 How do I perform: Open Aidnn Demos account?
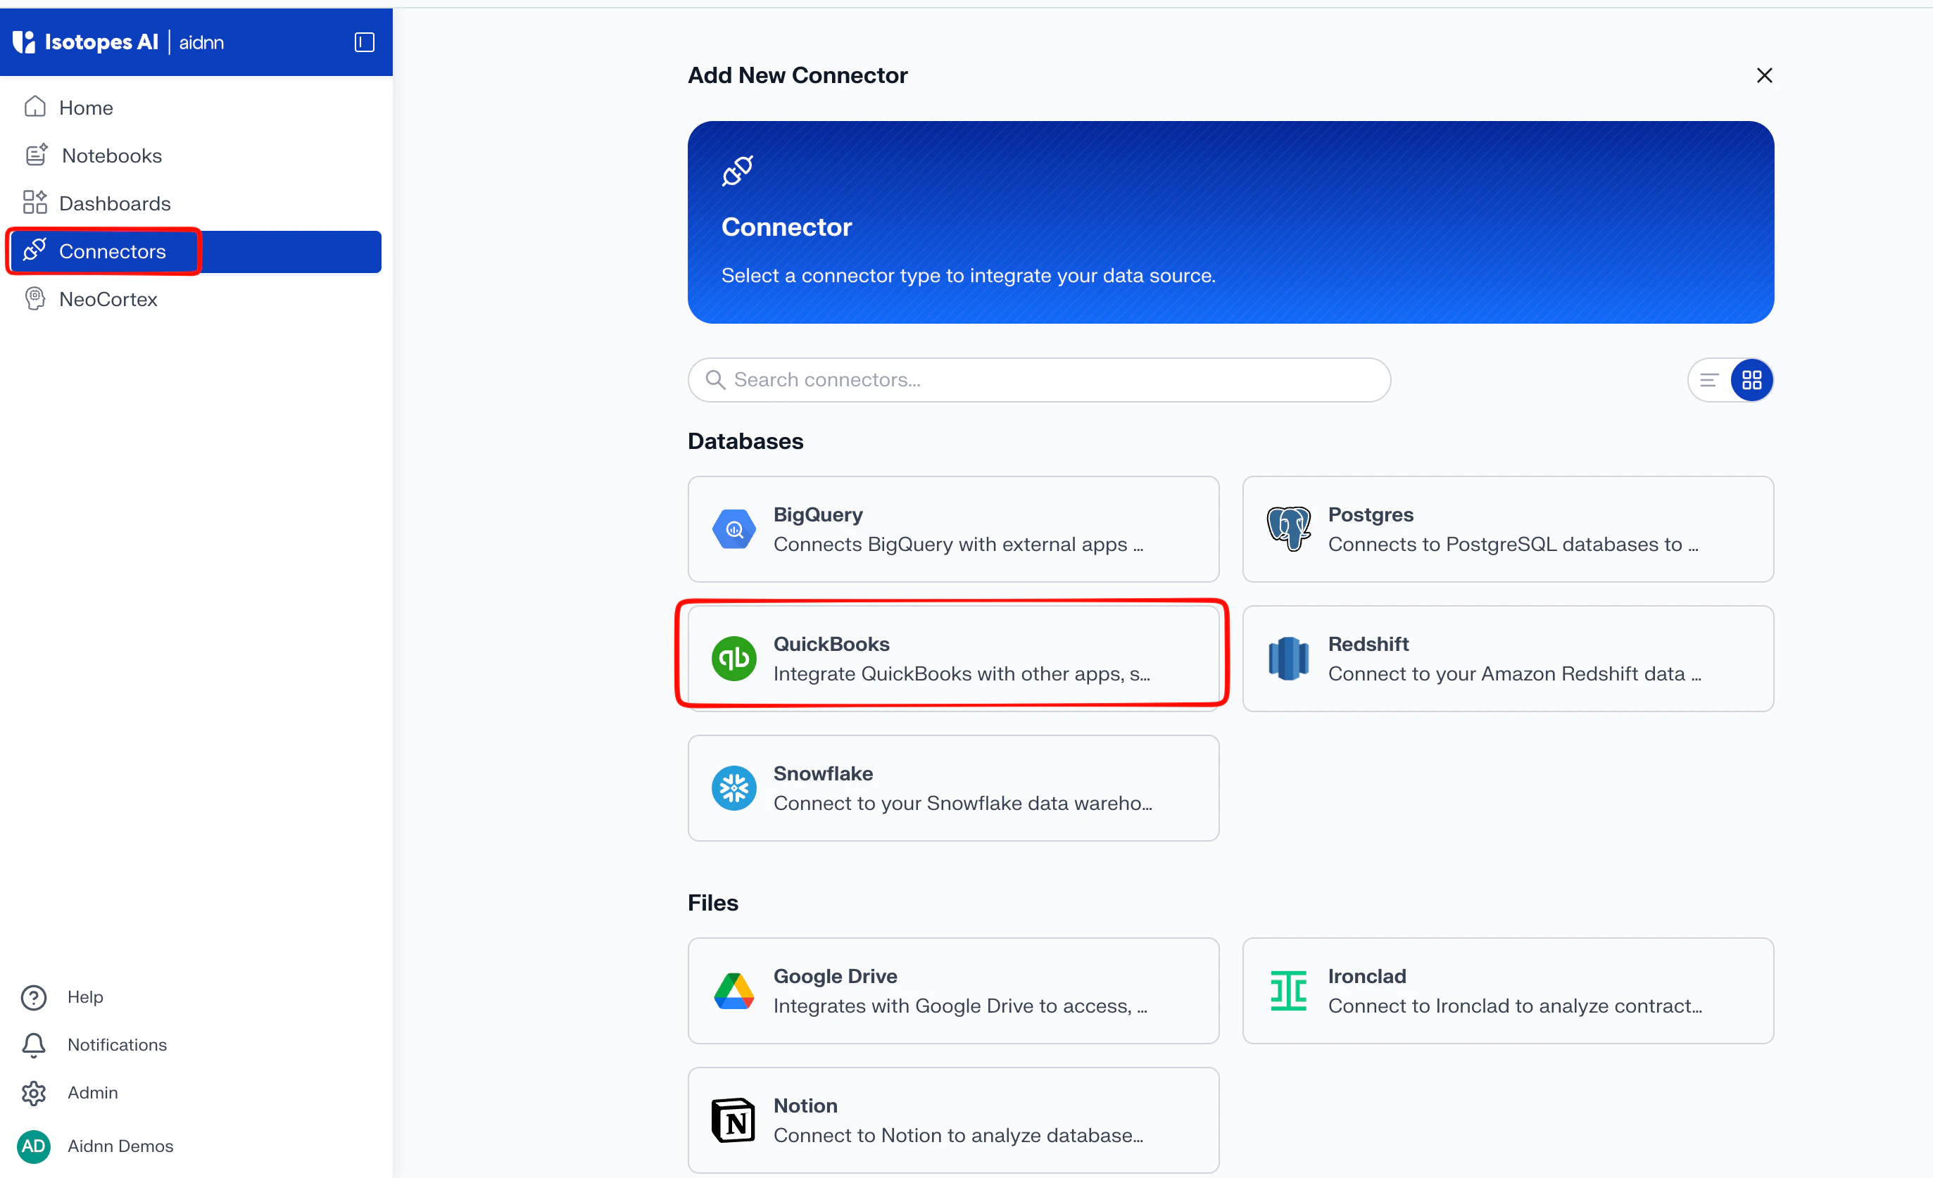pyautogui.click(x=121, y=1146)
